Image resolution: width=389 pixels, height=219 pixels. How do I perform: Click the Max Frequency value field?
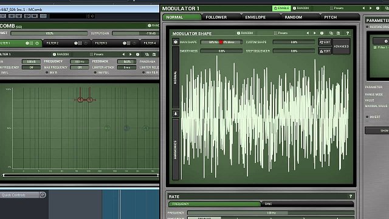click(x=80, y=68)
